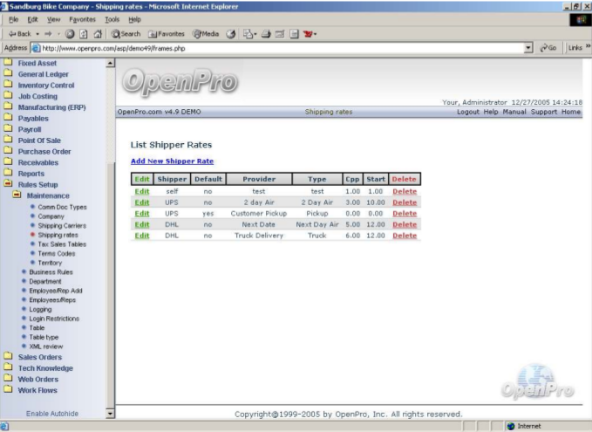Click the Logout link in header

point(468,112)
